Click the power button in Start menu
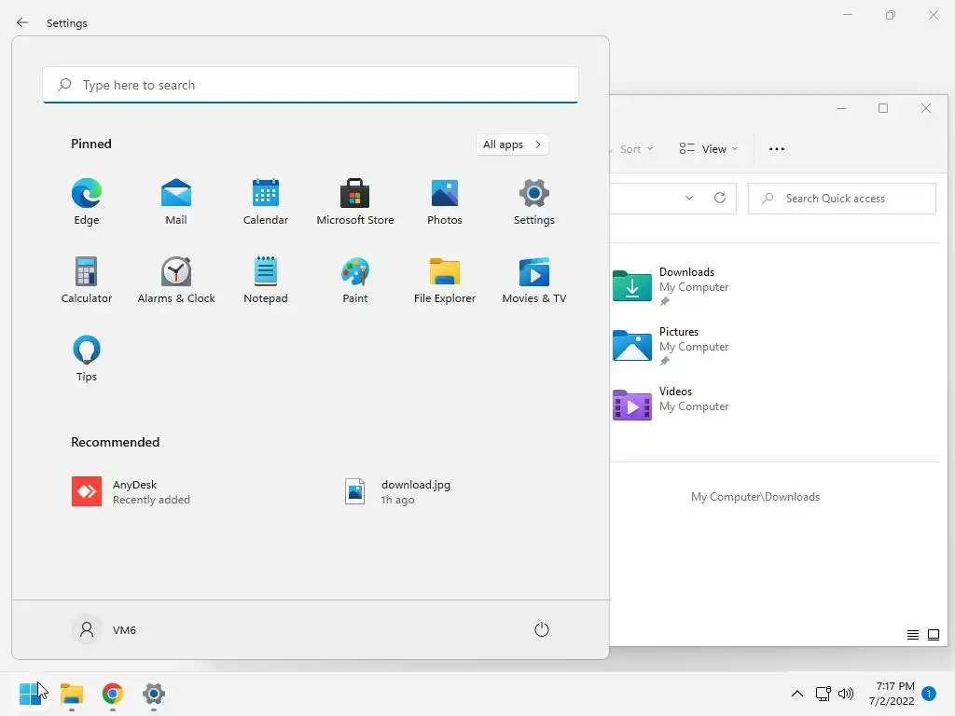This screenshot has width=955, height=716. click(542, 629)
